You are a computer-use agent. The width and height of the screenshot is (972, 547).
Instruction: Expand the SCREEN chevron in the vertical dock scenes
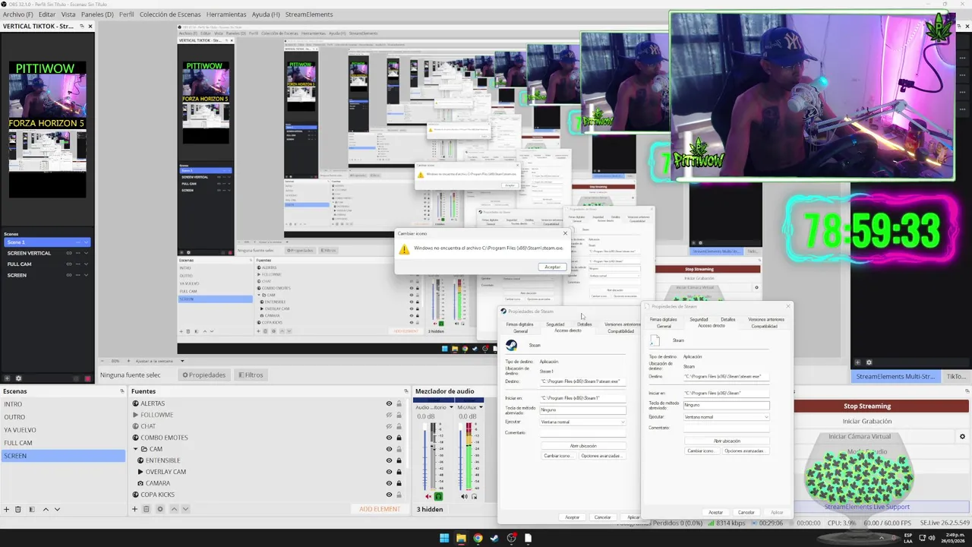(86, 275)
